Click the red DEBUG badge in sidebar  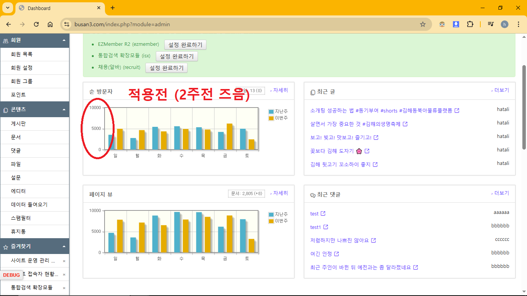click(x=12, y=275)
